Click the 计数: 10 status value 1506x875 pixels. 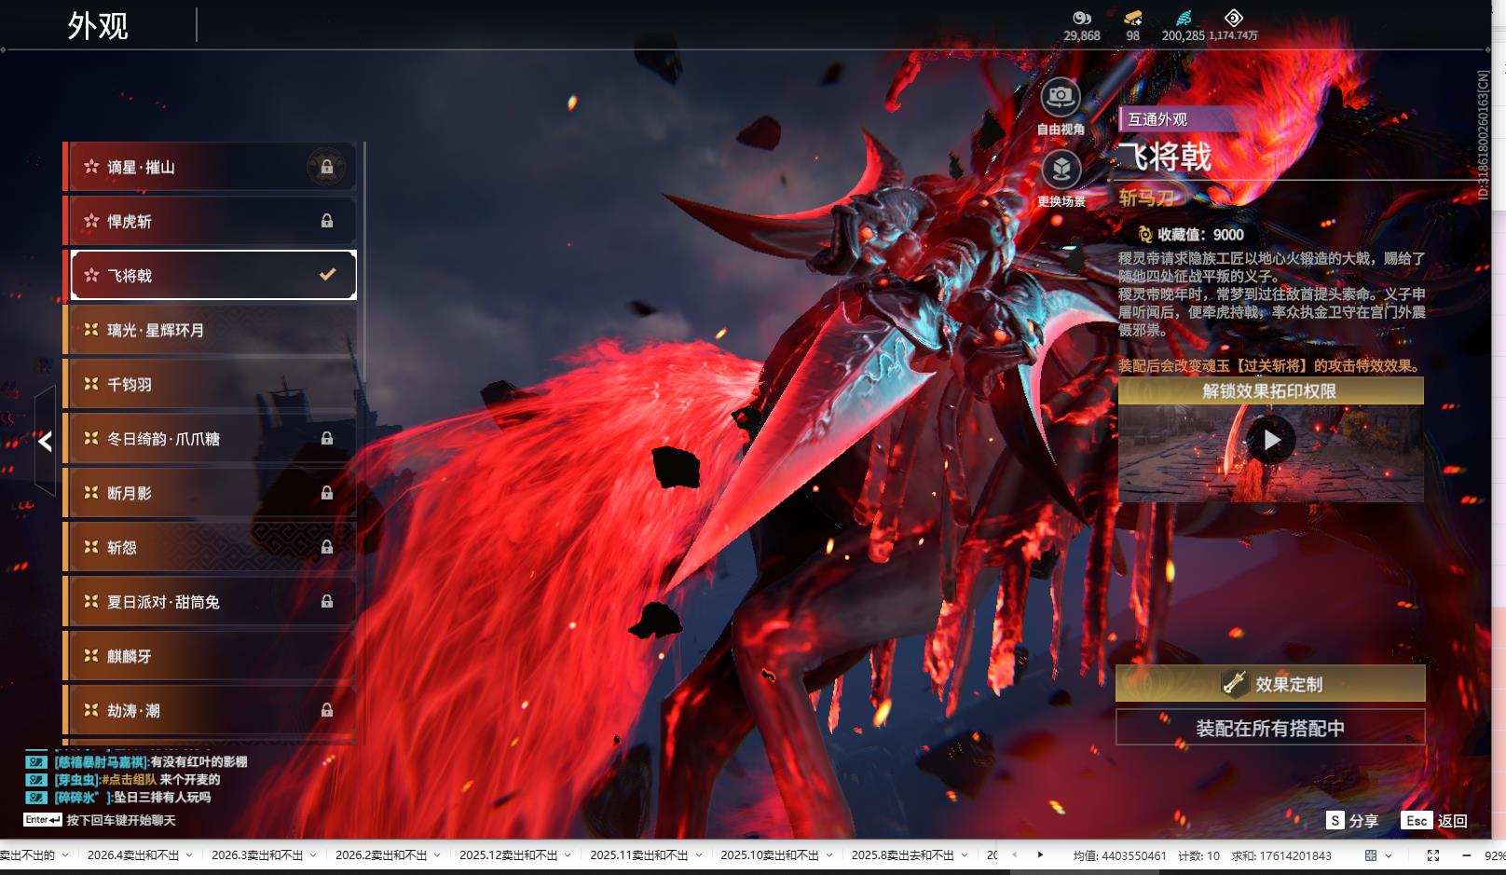[1199, 855]
